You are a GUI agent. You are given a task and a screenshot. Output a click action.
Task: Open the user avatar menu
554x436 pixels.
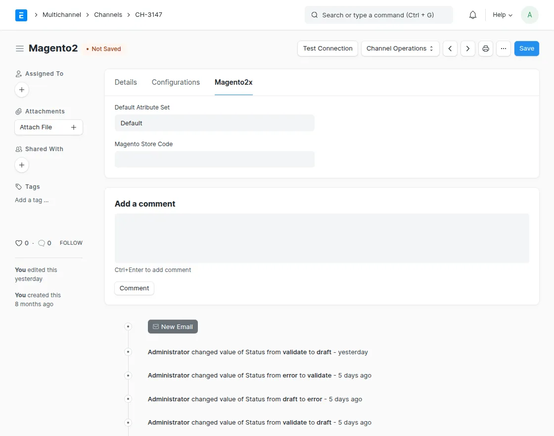tap(529, 15)
